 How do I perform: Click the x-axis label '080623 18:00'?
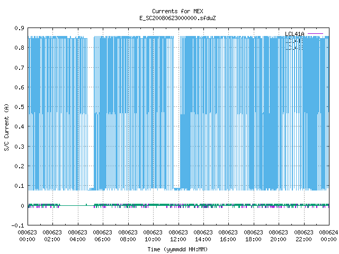pyautogui.click(x=253, y=236)
